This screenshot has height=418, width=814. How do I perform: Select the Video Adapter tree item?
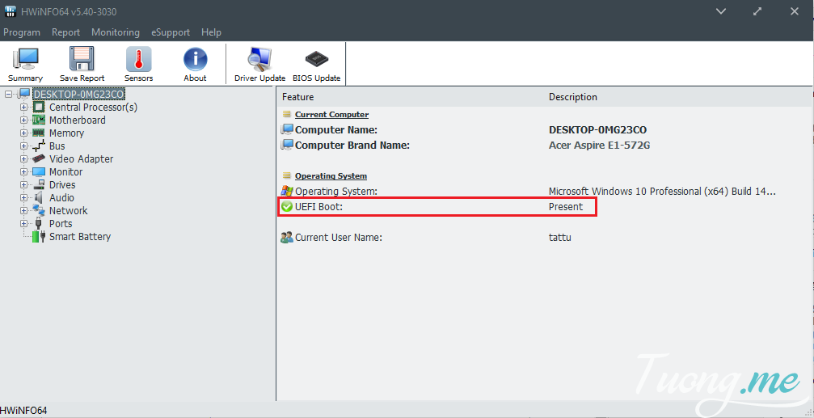click(81, 159)
